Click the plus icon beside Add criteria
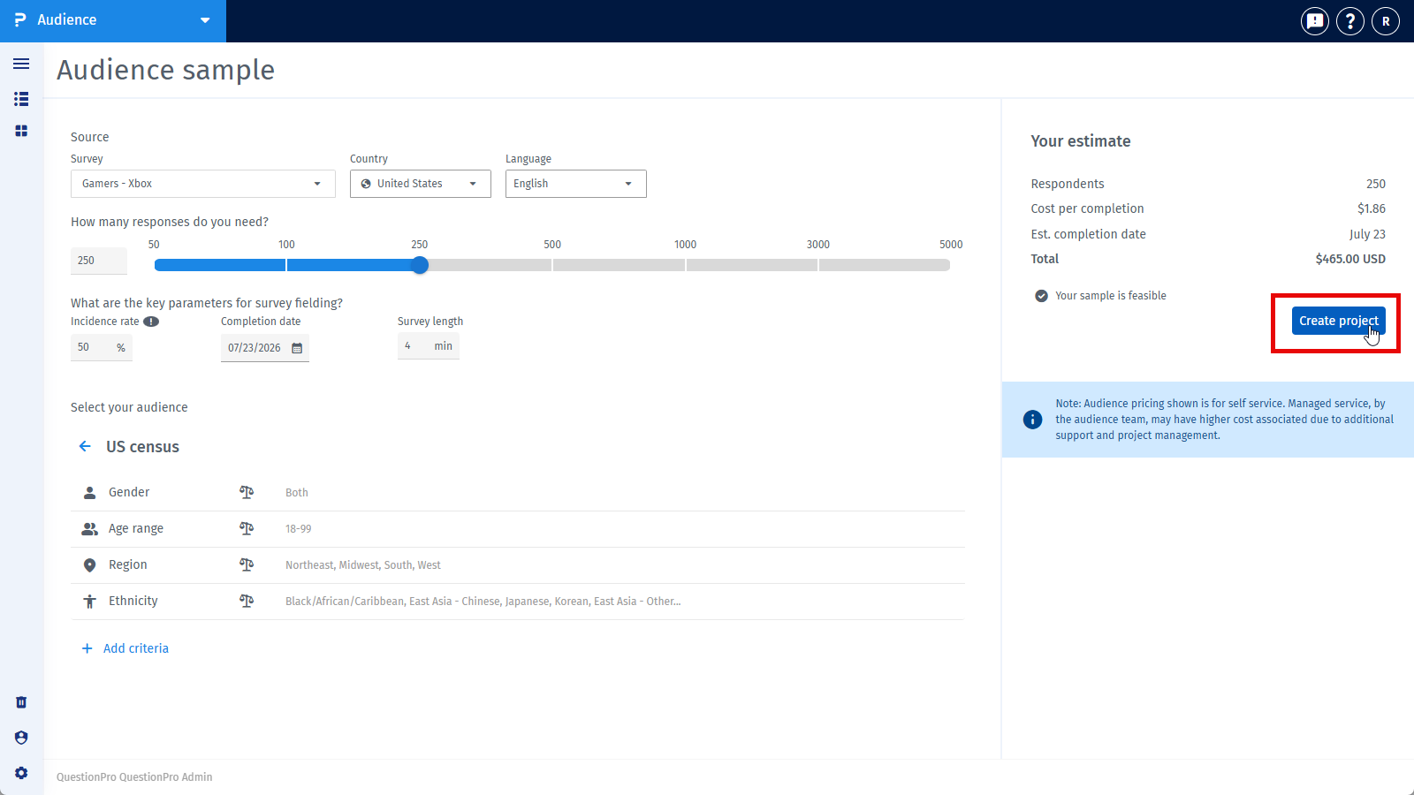The width and height of the screenshot is (1414, 795). (87, 648)
